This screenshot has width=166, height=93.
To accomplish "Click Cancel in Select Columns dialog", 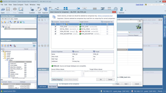I will [x=110, y=80].
